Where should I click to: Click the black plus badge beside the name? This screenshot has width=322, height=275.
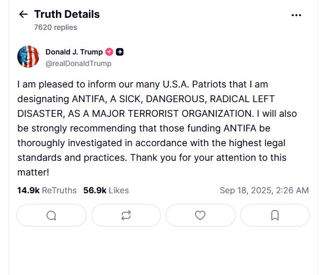click(120, 52)
